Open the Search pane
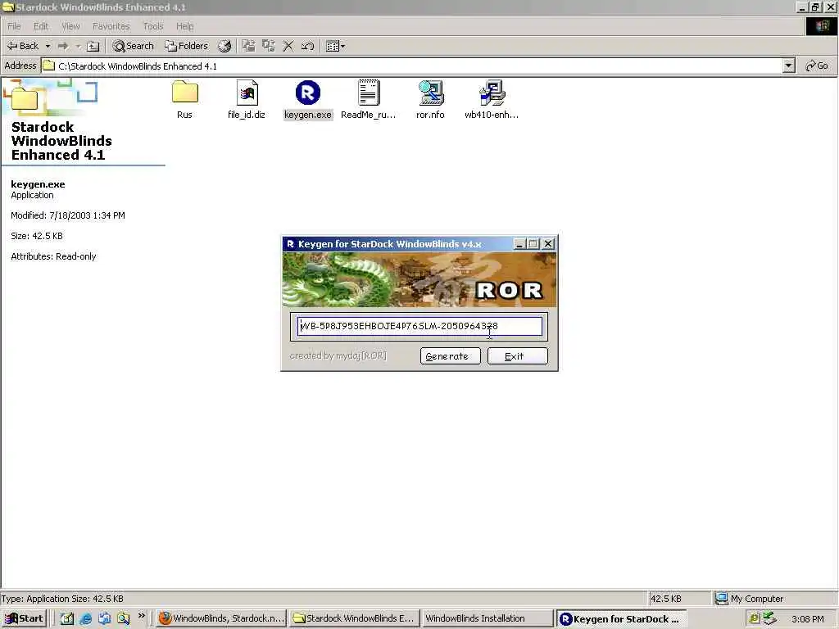The width and height of the screenshot is (839, 629). click(x=133, y=46)
